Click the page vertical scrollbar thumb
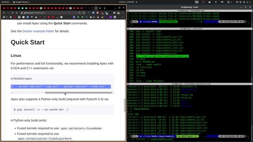Image resolution: width=253 pixels, height=142 pixels. pyautogui.click(x=125, y=105)
